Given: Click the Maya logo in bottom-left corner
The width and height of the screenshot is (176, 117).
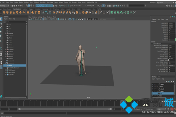Looking at the screenshot, I should pyautogui.click(x=1, y=96).
